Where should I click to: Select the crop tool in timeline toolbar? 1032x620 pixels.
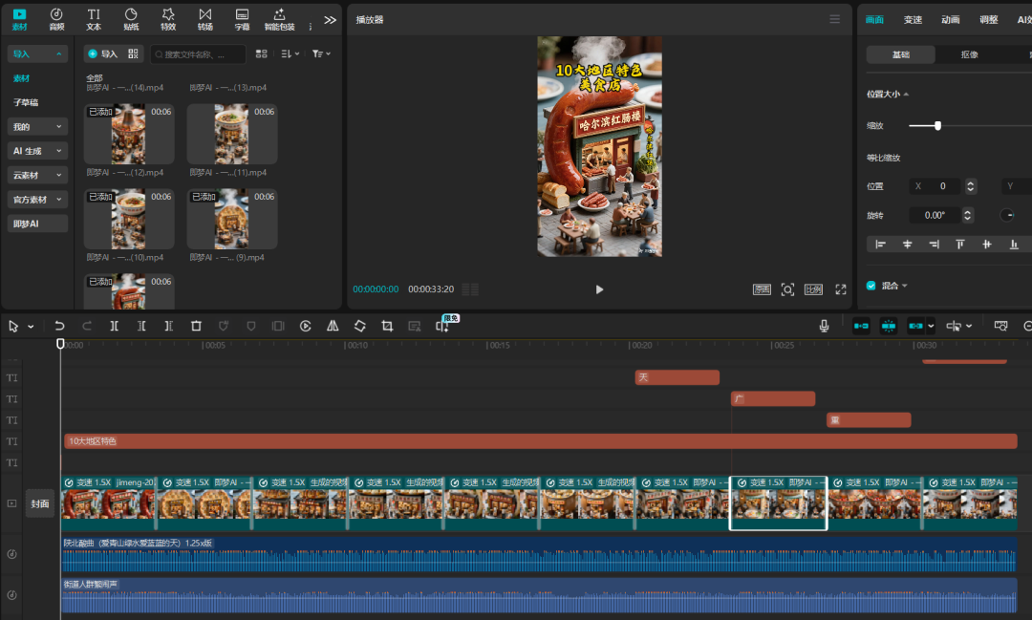(x=386, y=326)
